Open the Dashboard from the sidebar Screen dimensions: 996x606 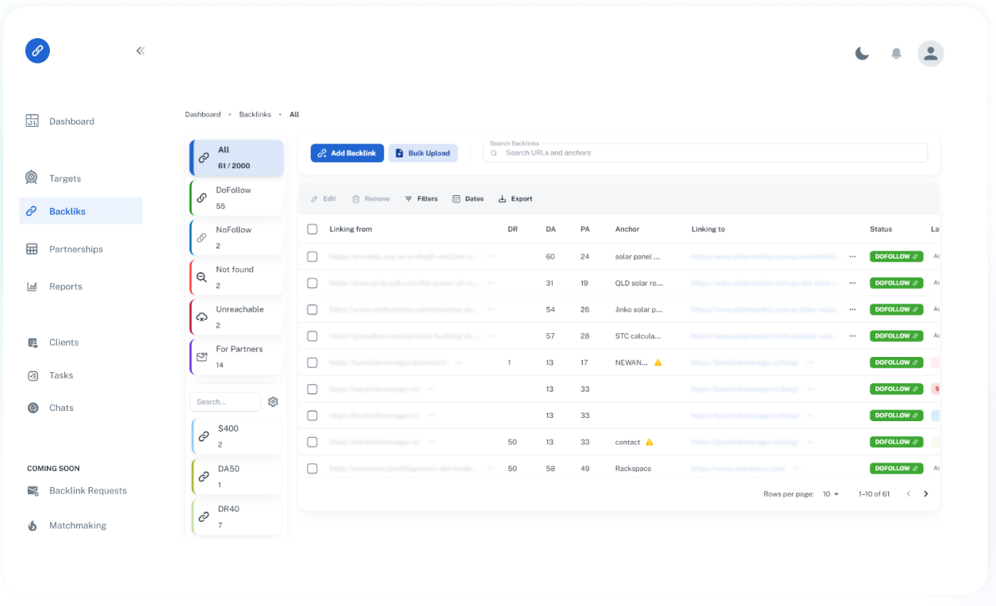coord(71,121)
